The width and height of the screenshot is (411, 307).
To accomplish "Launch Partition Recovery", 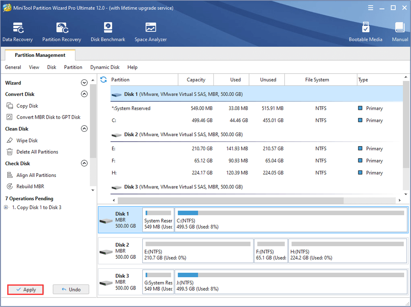I will coord(62,32).
